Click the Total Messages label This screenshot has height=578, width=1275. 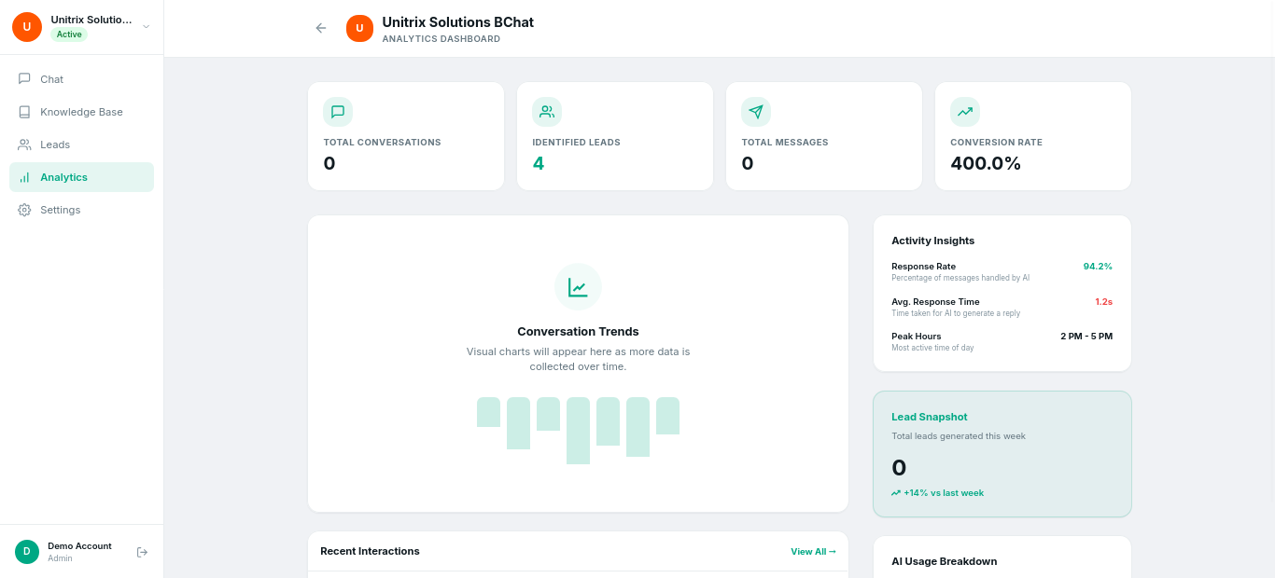coord(785,143)
